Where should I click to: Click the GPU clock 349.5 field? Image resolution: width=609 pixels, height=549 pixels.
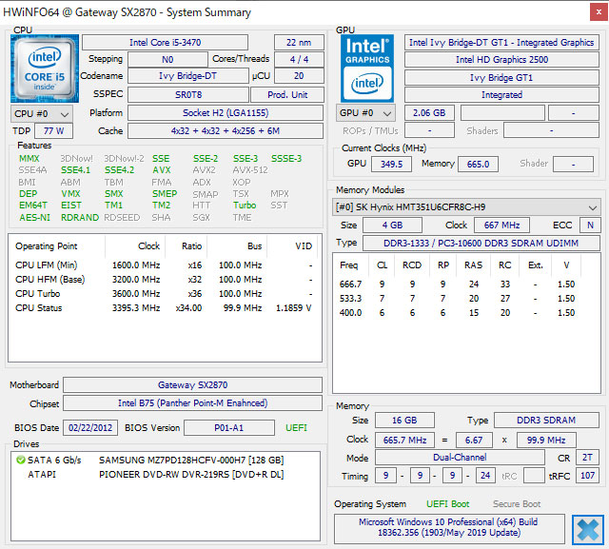[391, 164]
